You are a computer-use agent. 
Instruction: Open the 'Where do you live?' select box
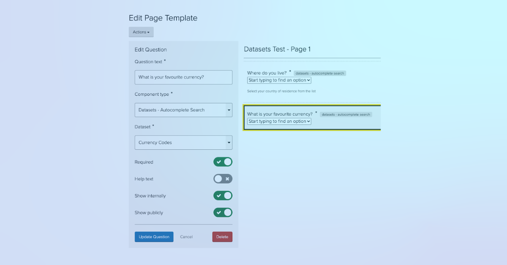pyautogui.click(x=279, y=80)
